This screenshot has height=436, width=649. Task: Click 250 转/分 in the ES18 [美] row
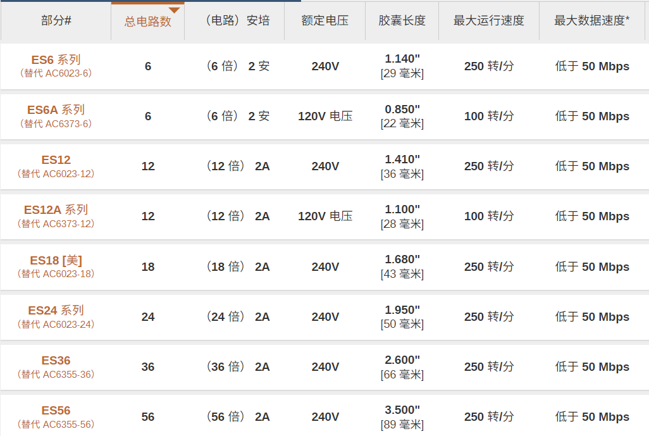[489, 267]
